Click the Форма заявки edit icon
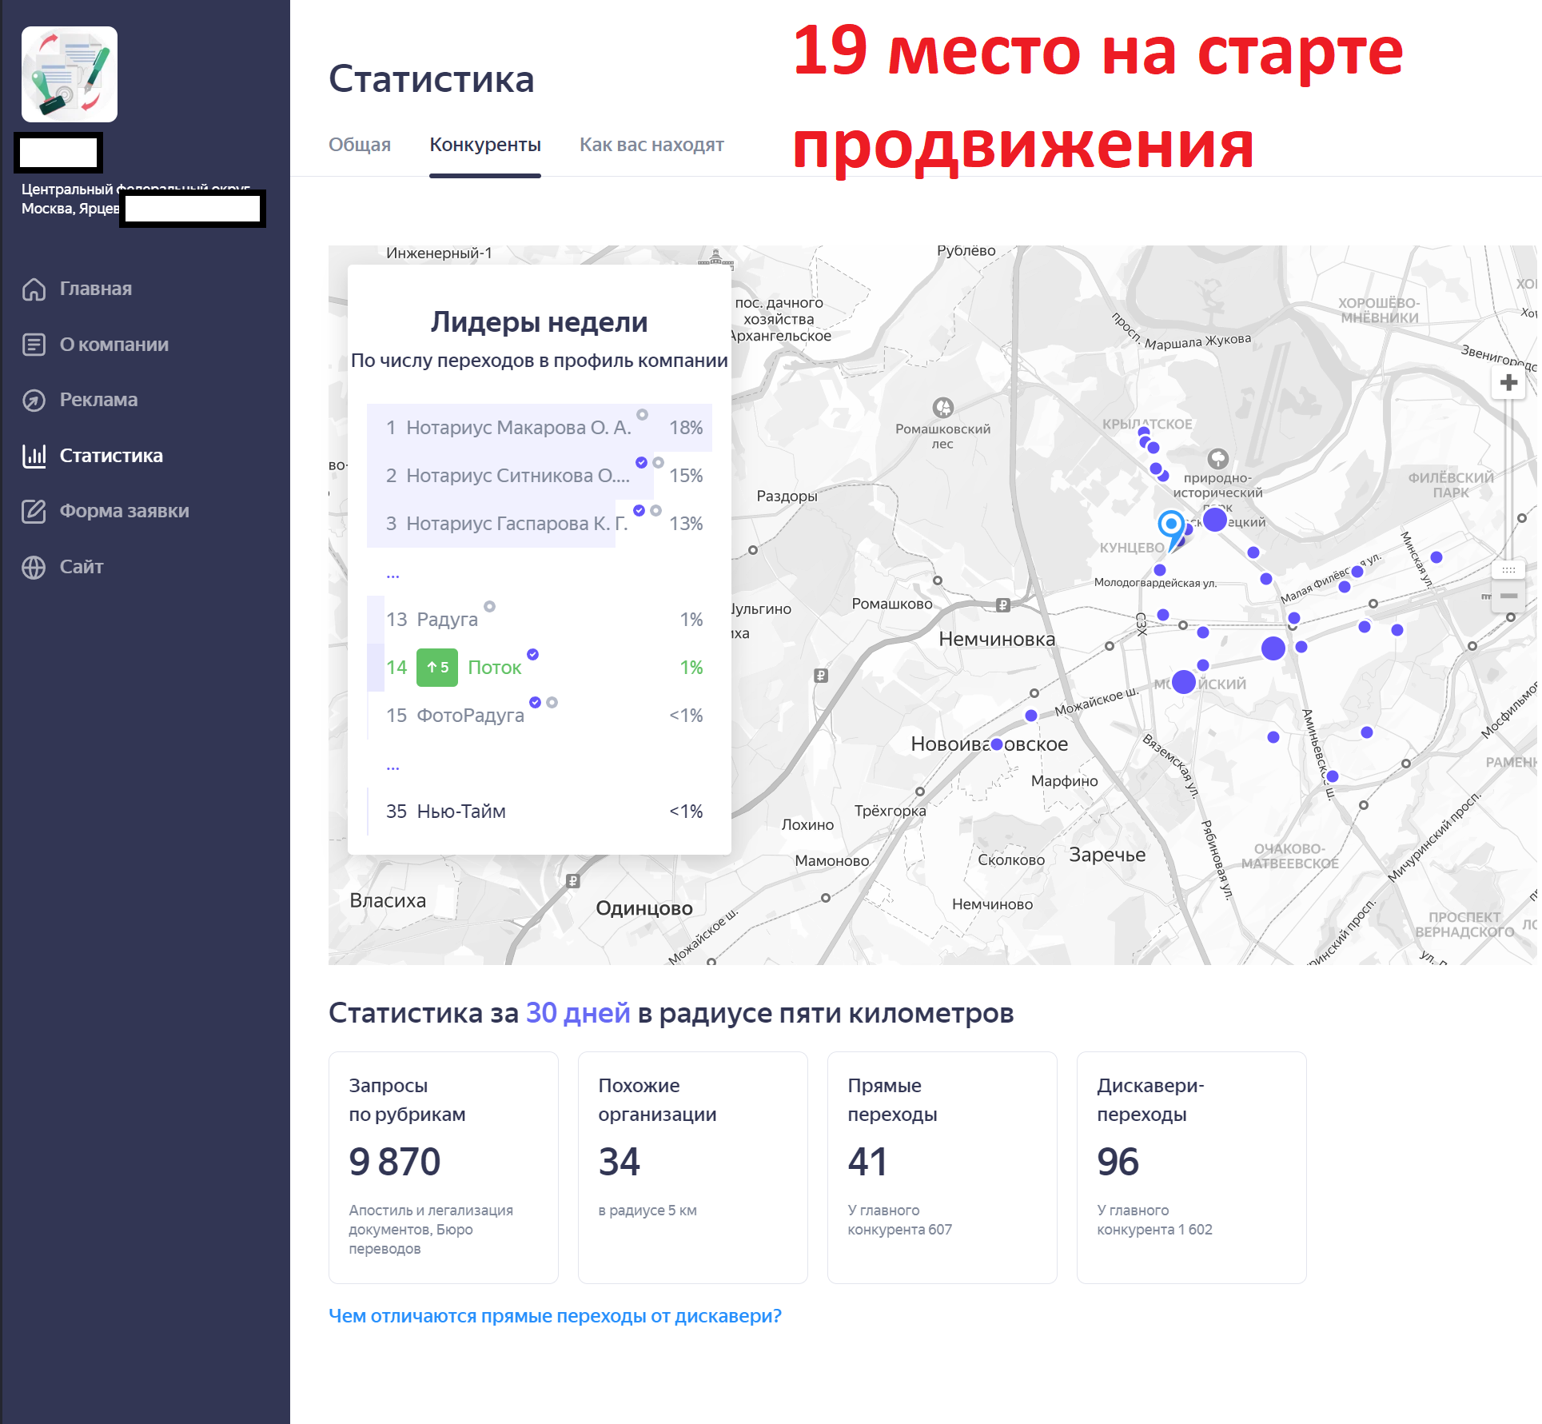This screenshot has height=1424, width=1542. click(34, 511)
